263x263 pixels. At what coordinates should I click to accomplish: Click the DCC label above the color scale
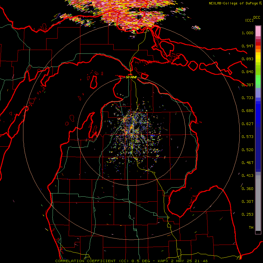(257, 18)
